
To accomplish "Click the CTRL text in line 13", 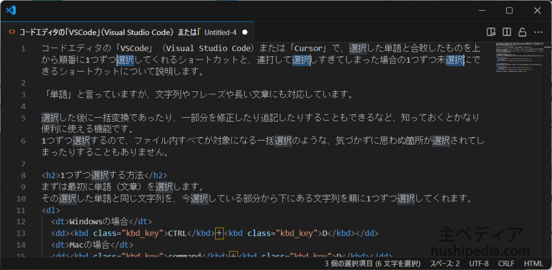I will pyautogui.click(x=178, y=233).
